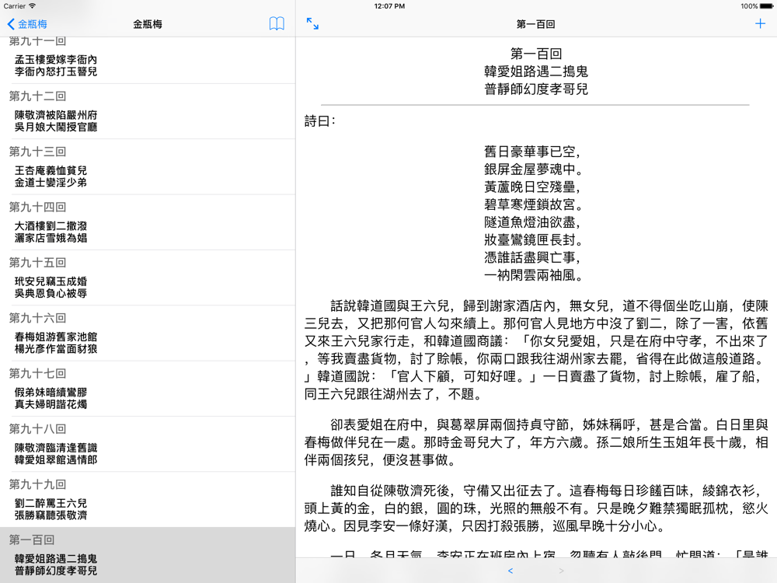
Task: Expand reader to full screen
Action: [312, 24]
